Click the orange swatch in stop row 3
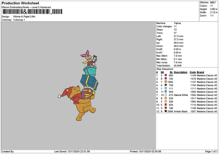 [x=166, y=82]
